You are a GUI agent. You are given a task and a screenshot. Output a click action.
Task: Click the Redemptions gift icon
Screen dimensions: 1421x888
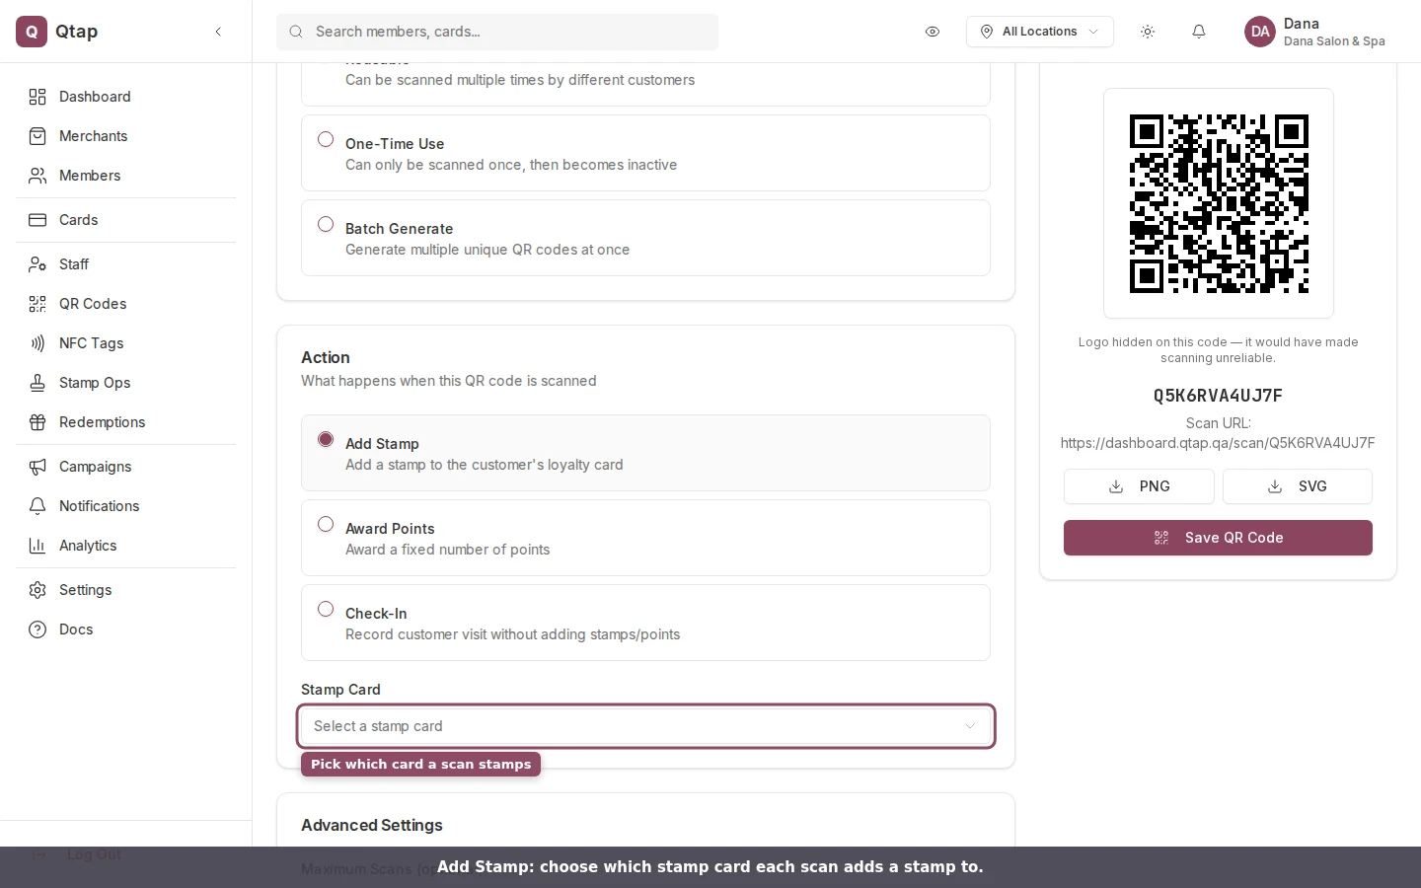[37, 422]
